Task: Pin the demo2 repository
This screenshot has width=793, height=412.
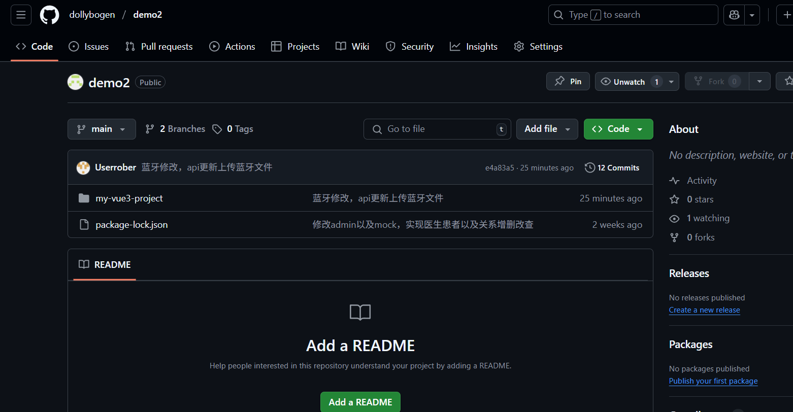Action: [x=568, y=82]
